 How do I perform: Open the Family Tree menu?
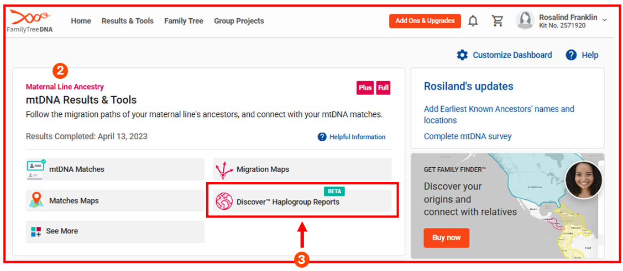(x=184, y=21)
